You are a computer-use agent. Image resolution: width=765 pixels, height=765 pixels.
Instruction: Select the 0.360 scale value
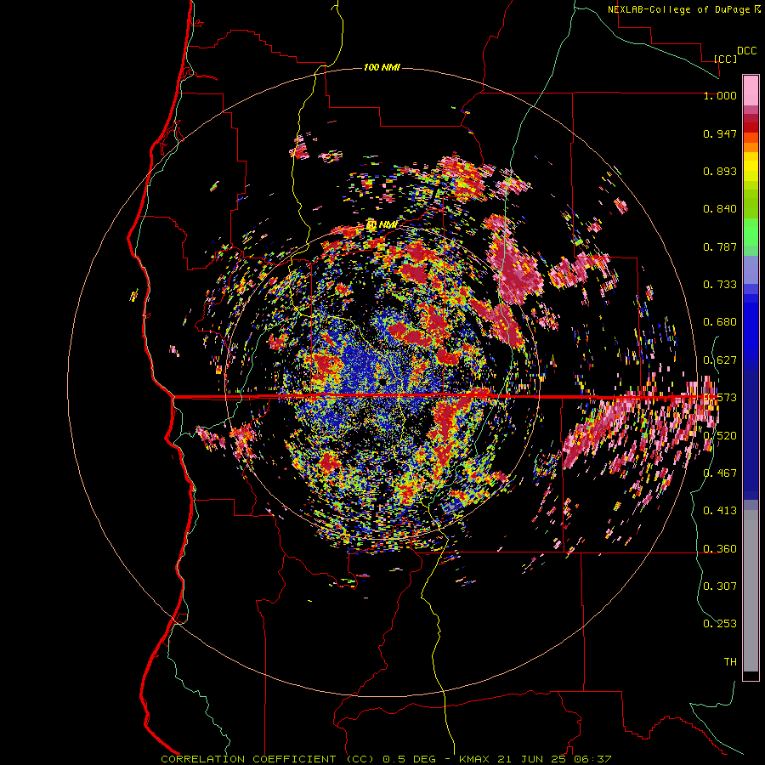click(720, 549)
